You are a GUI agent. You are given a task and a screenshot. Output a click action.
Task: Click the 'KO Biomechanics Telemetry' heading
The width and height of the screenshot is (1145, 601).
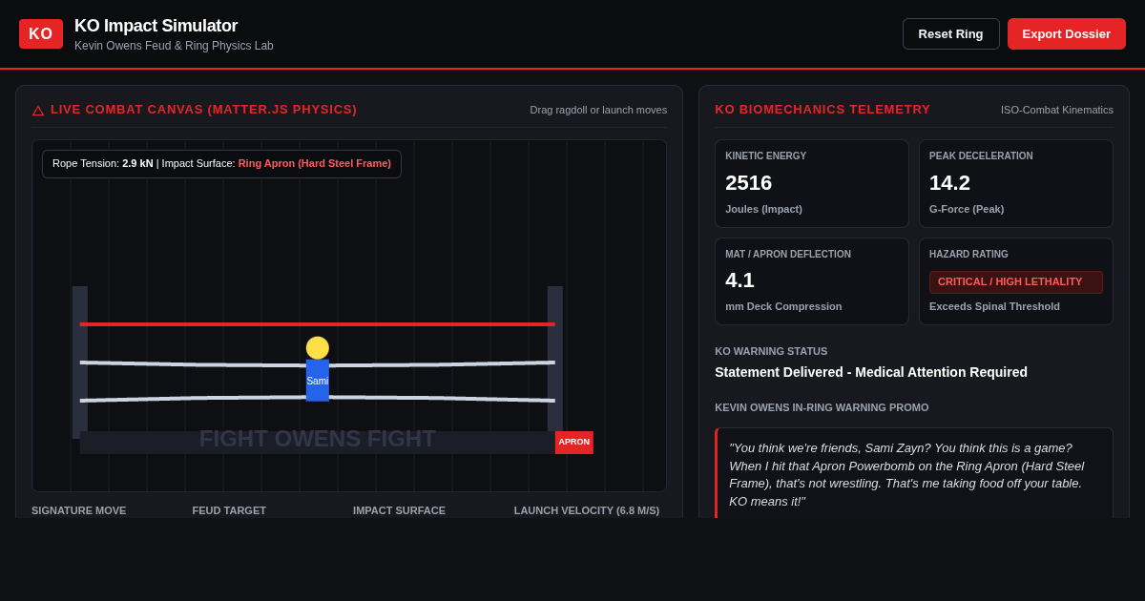(x=822, y=110)
